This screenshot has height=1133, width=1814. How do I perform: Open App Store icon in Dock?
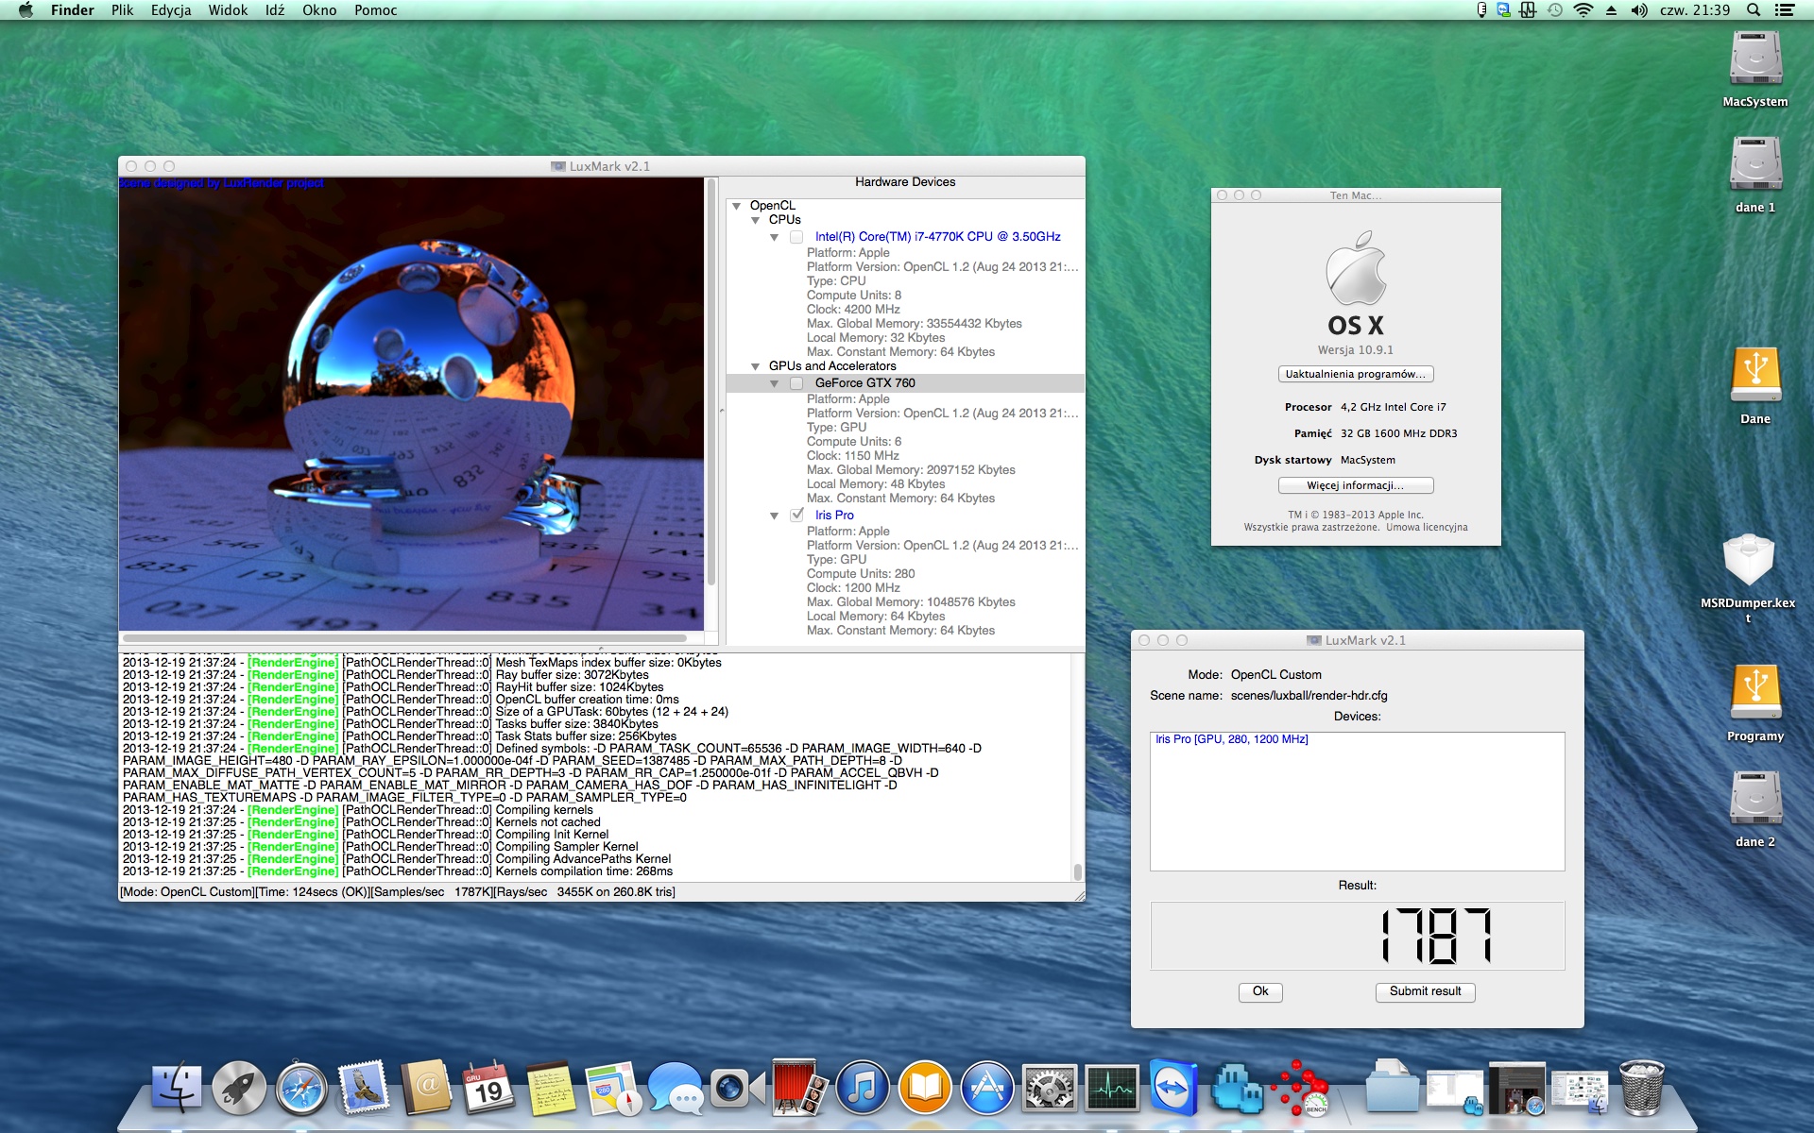coord(987,1088)
